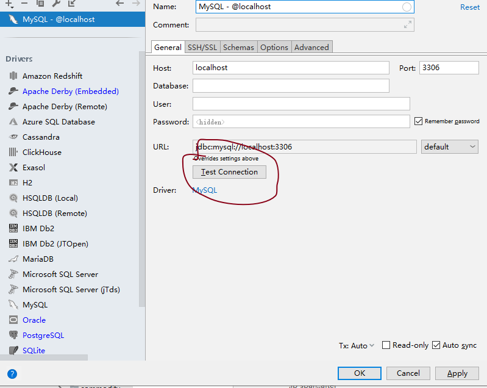Image resolution: width=487 pixels, height=388 pixels.
Task: Open the Tx: Auto transaction dropdown
Action: (x=357, y=346)
